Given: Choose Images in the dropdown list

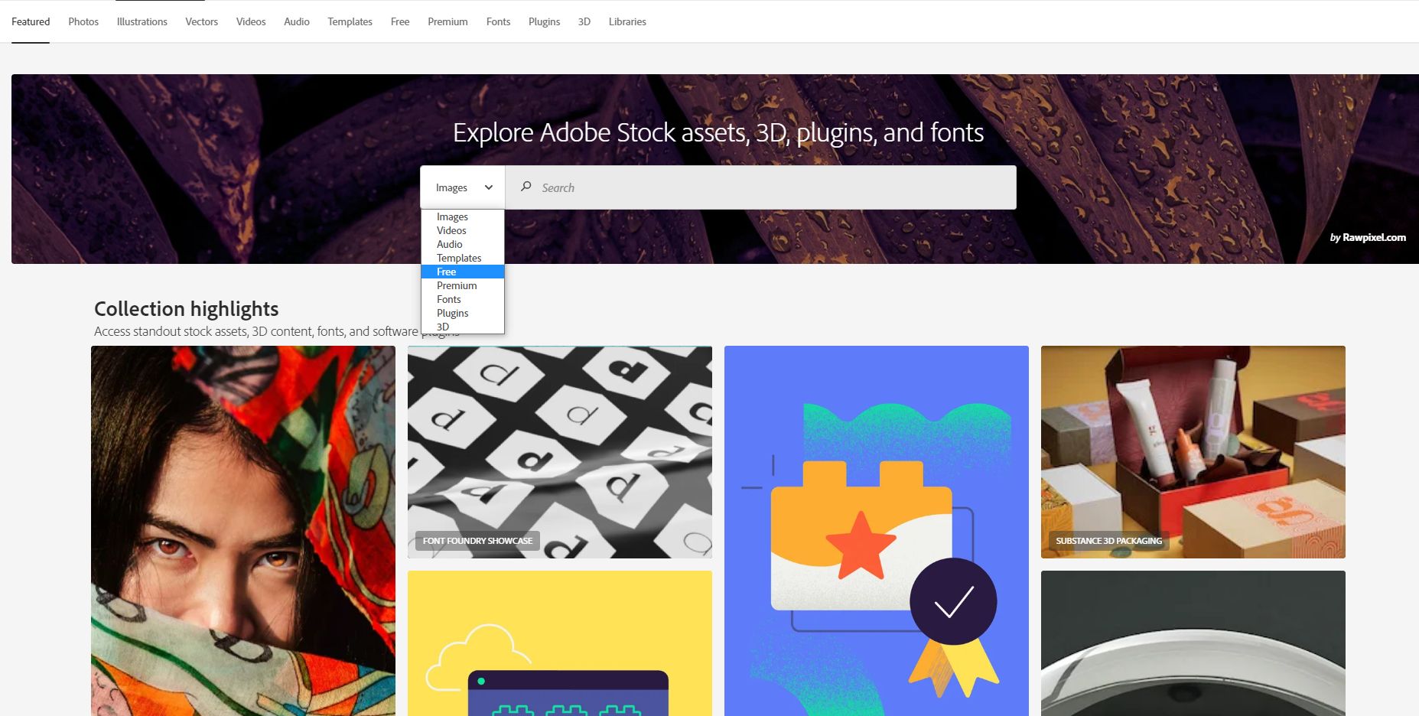Looking at the screenshot, I should tap(463, 216).
